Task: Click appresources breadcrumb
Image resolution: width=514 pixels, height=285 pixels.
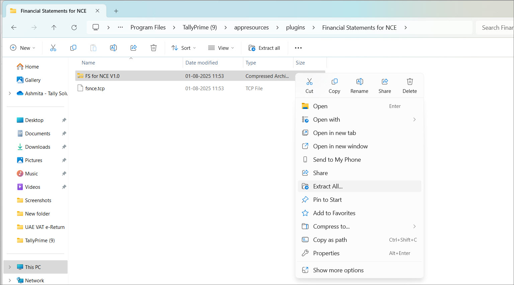Action: pos(251,27)
